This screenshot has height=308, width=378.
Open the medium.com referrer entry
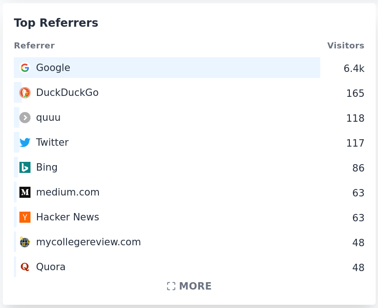click(x=68, y=192)
